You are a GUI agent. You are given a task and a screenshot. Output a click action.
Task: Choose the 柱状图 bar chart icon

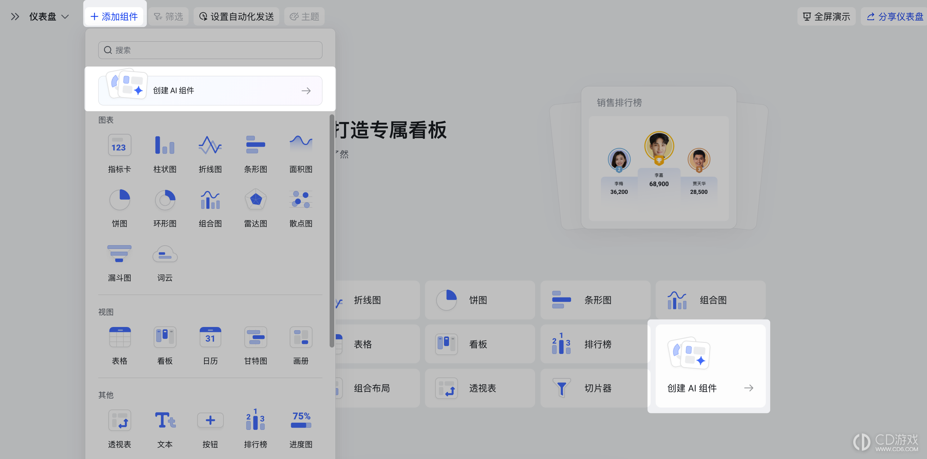click(165, 145)
